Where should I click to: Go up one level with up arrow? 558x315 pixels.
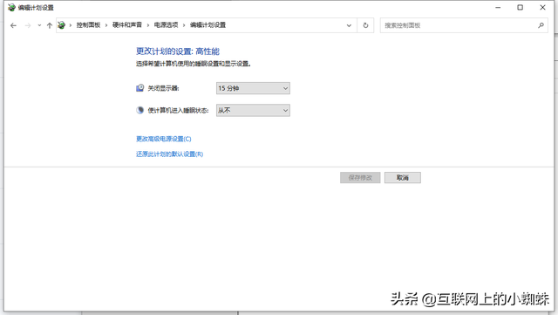coord(50,25)
